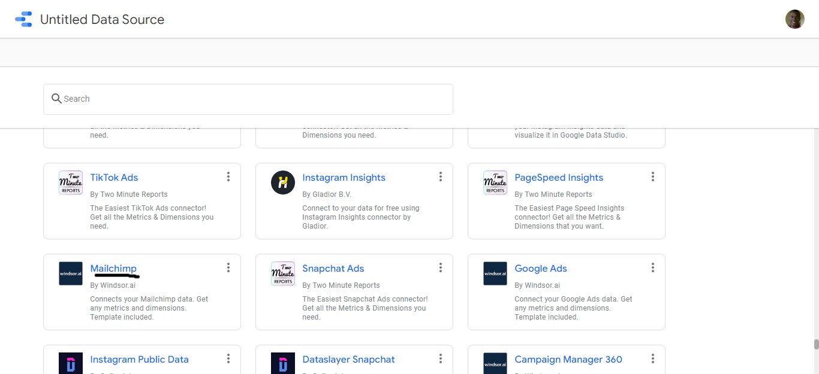Open the Campaign Manager 360 connector
The image size is (819, 374).
coord(568,360)
